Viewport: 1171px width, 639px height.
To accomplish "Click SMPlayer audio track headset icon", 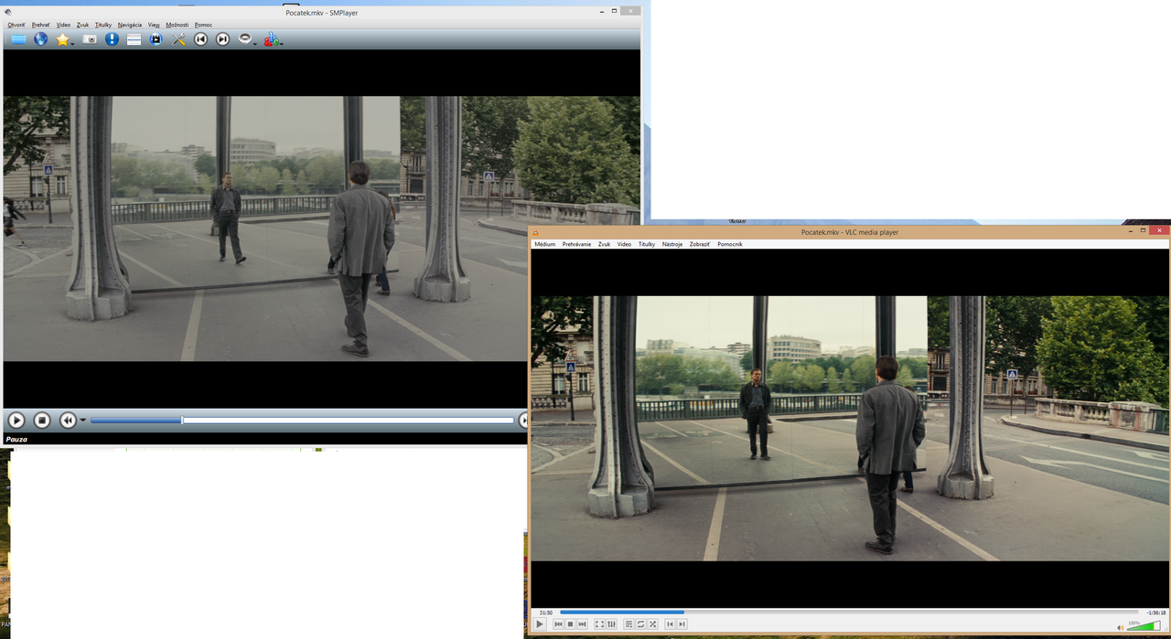I will click(244, 39).
